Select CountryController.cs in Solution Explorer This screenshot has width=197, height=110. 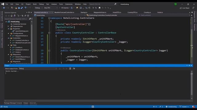(22, 40)
